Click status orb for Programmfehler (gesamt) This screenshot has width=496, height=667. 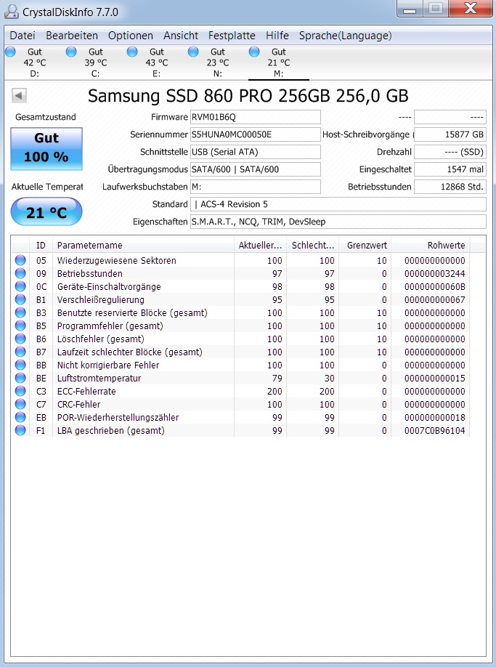tap(20, 326)
